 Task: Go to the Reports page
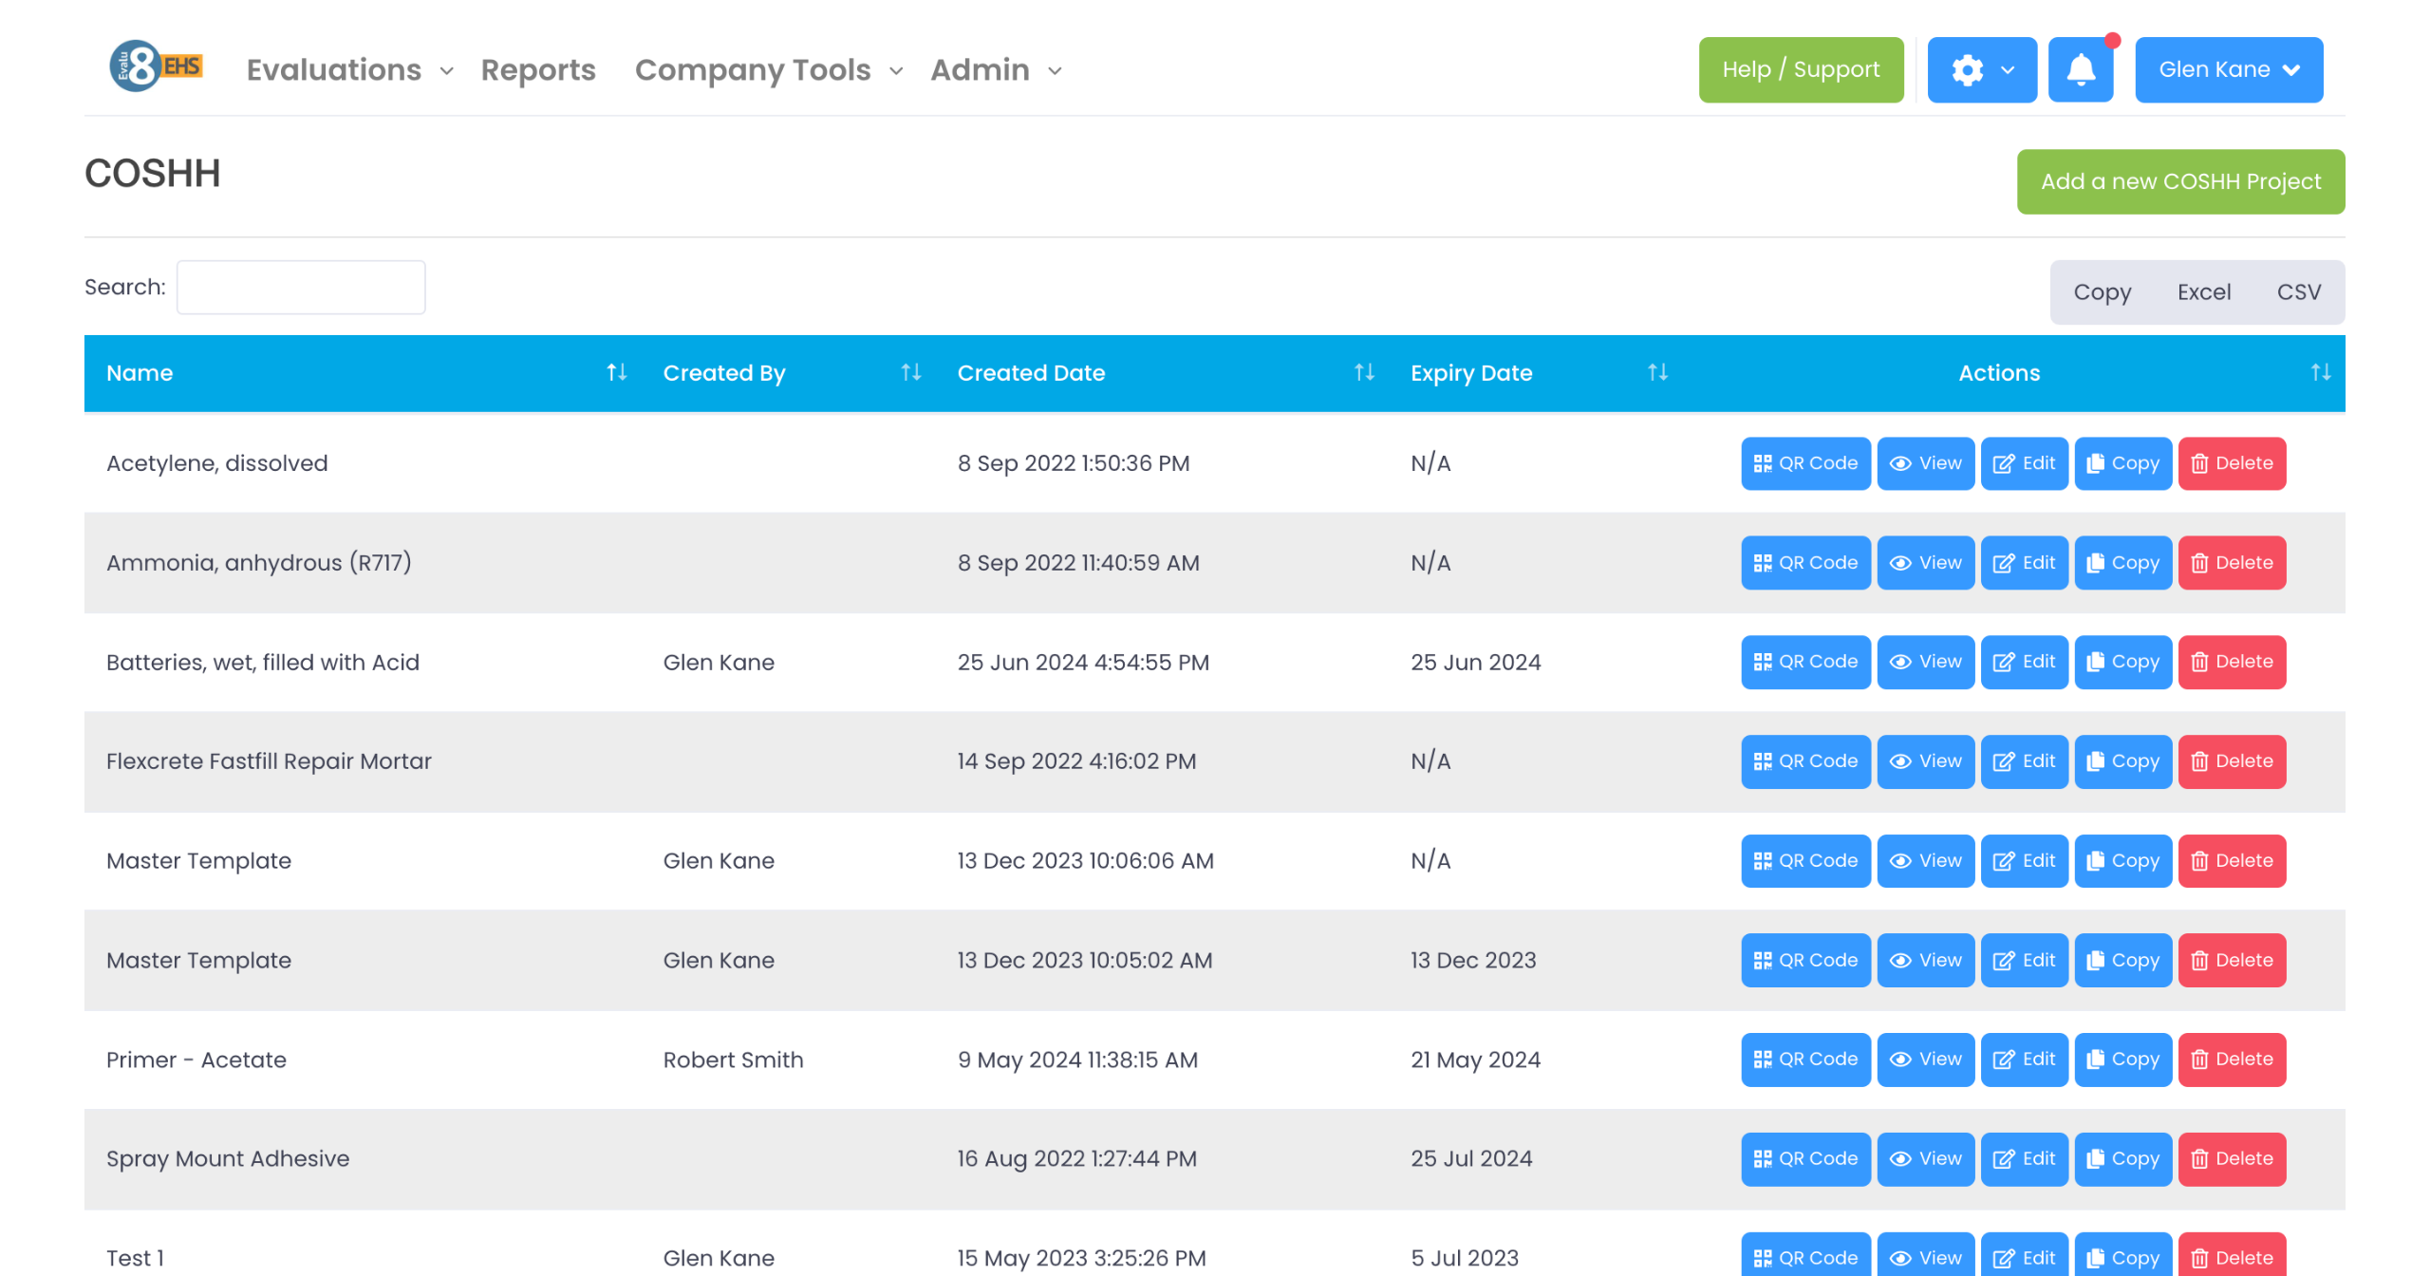point(538,70)
